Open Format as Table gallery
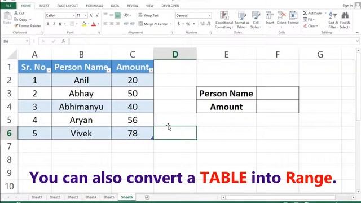Image resolution: width=361 pixels, height=203 pixels. [x=242, y=20]
